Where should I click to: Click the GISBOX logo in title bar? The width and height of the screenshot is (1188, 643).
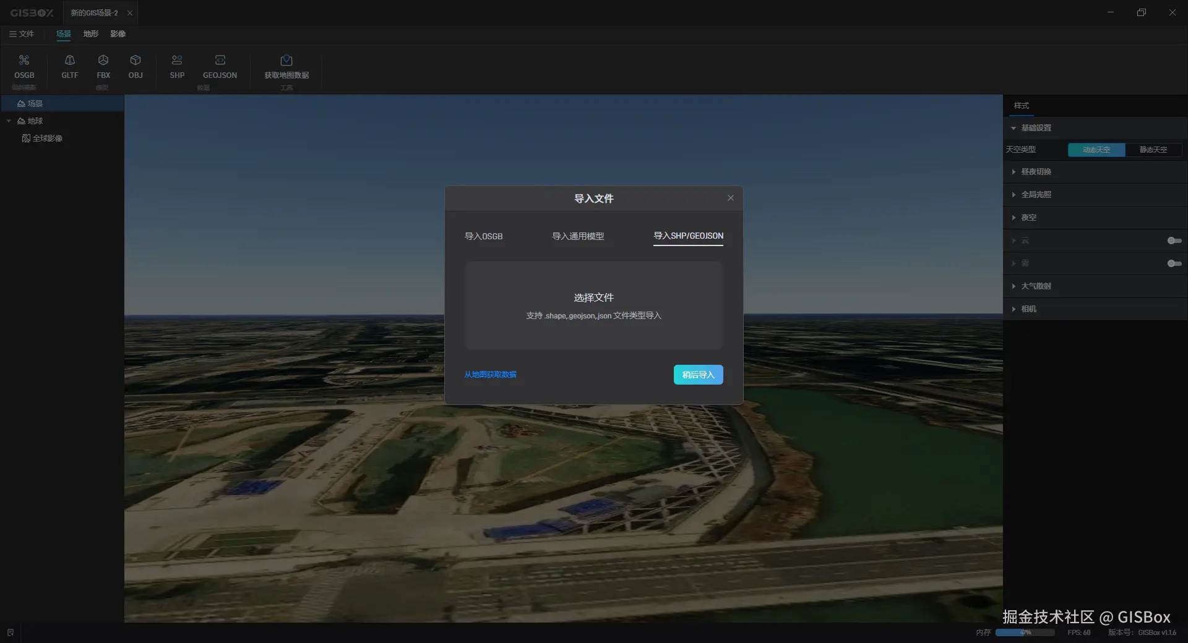pyautogui.click(x=32, y=13)
